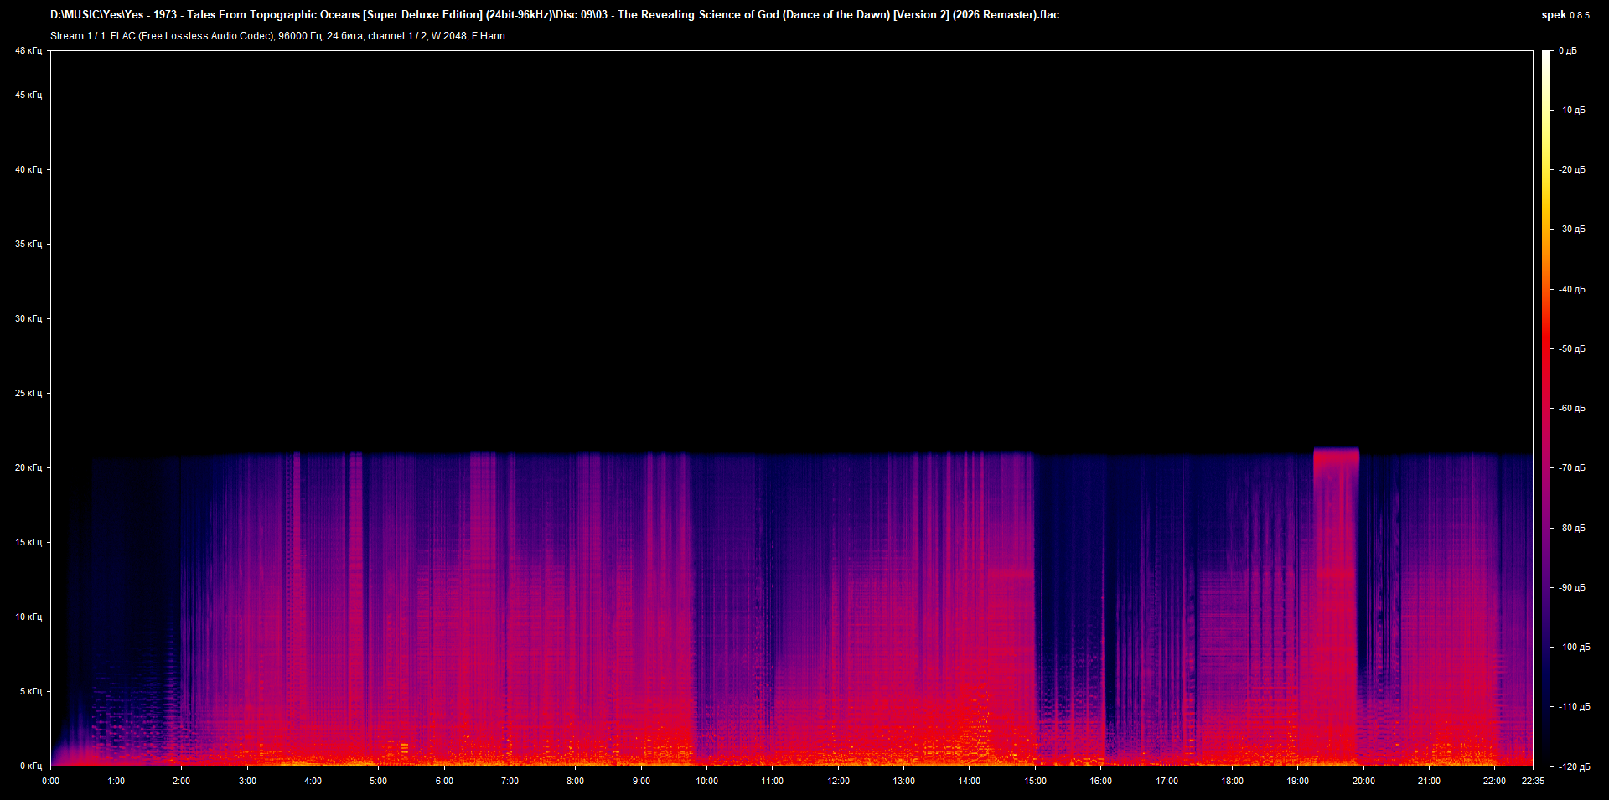Click the 22:00 time axis label
Screen dimensions: 1609x800
(1495, 782)
